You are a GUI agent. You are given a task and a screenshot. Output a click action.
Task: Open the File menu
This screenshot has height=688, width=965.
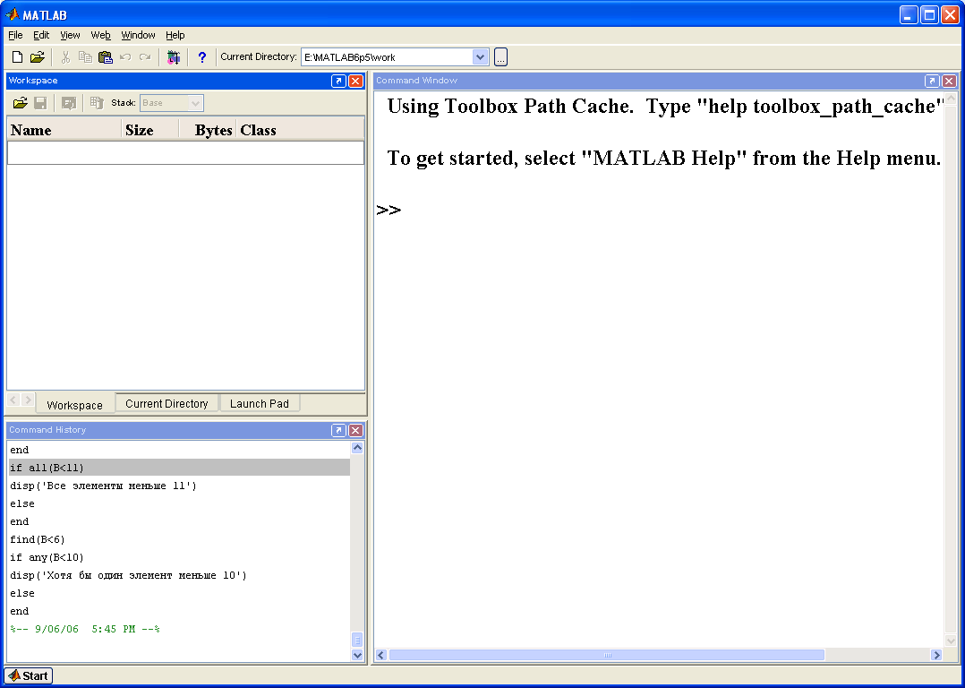tap(15, 35)
